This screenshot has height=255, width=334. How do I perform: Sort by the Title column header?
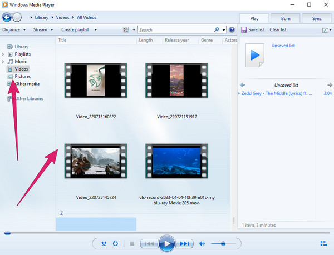pyautogui.click(x=96, y=40)
